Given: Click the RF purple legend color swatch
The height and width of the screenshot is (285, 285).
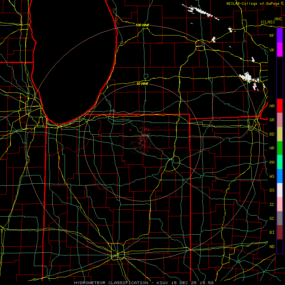Looking at the screenshot, I should tap(280, 35).
